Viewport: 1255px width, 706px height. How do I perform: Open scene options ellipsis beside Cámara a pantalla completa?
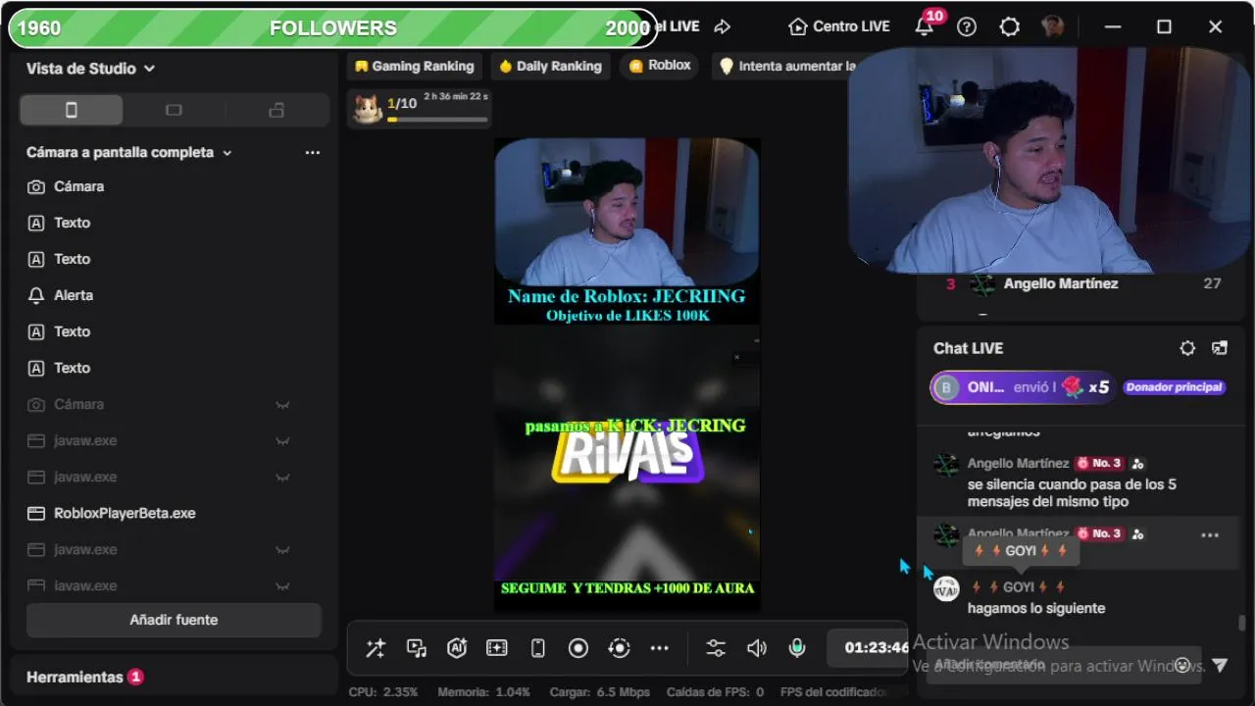(x=313, y=152)
